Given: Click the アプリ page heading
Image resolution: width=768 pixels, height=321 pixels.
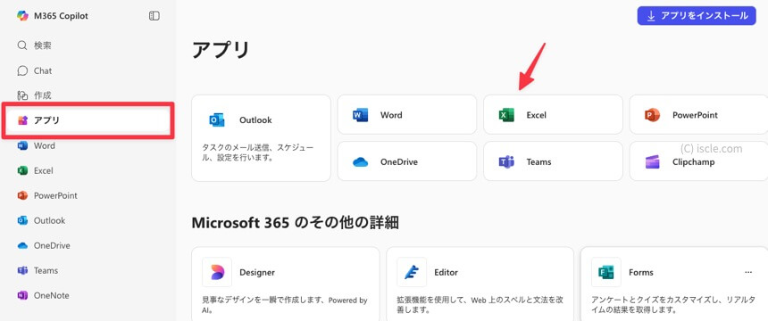Looking at the screenshot, I should (x=221, y=50).
